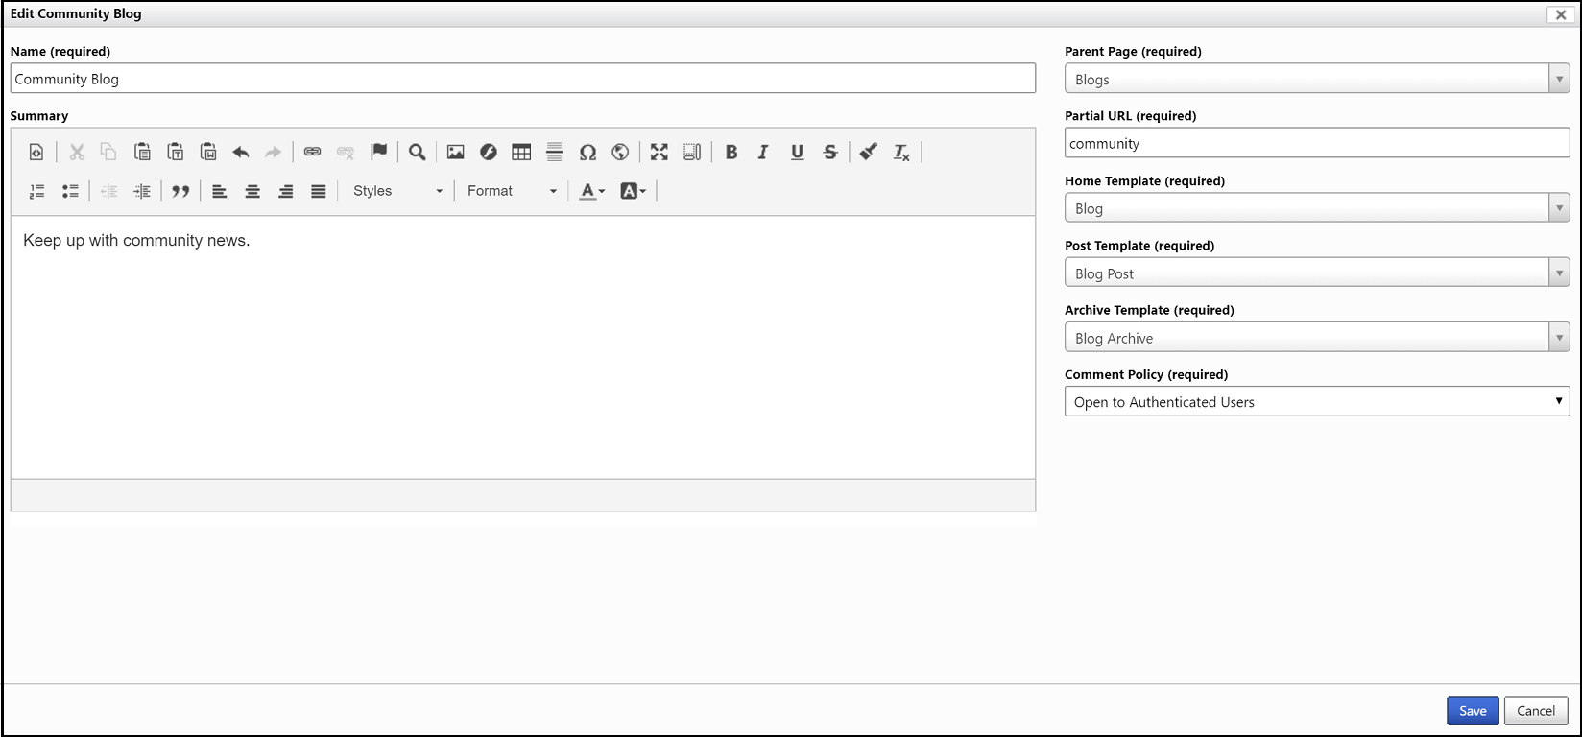Insert a table using grid icon
The height and width of the screenshot is (737, 1582).
[x=521, y=152]
